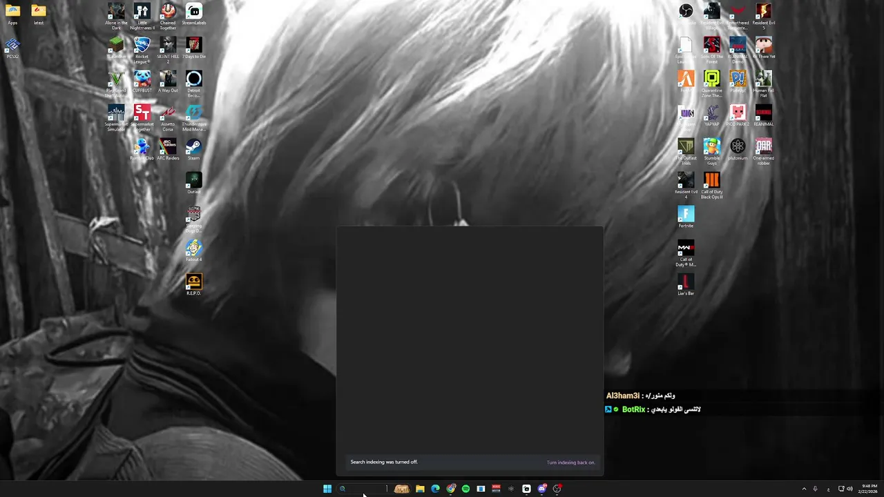The image size is (884, 497).
Task: Click 'Turn indexing back on' link
Action: 570,462
